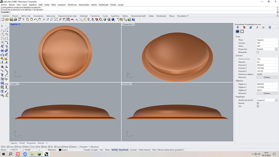Open the Perspectiva viewport title dropdown arrow
Viewport: 279px width, 157px height.
[x=134, y=24]
